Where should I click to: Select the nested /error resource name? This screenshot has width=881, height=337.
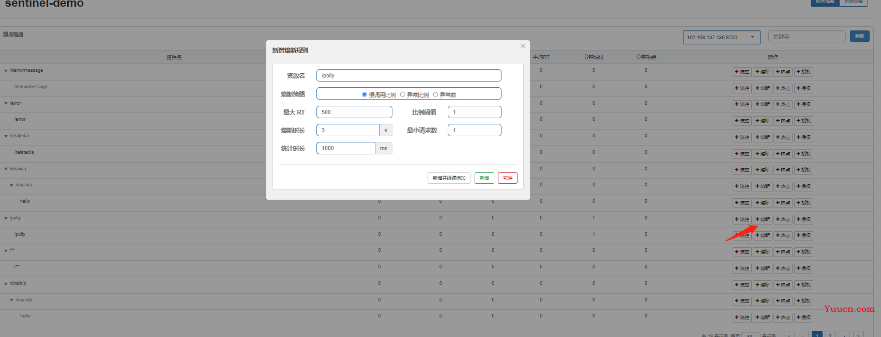[x=20, y=119]
